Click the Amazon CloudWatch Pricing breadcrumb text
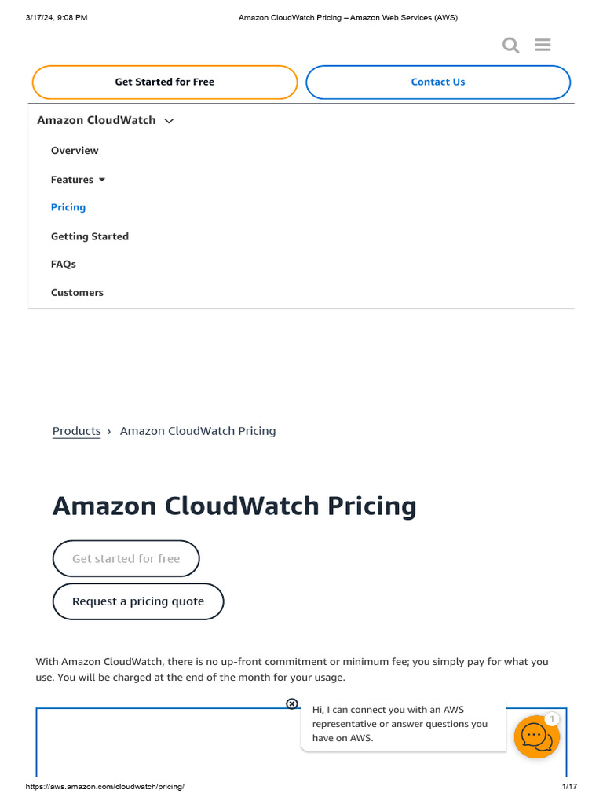Viewport: 603px width, 804px height. [x=198, y=431]
